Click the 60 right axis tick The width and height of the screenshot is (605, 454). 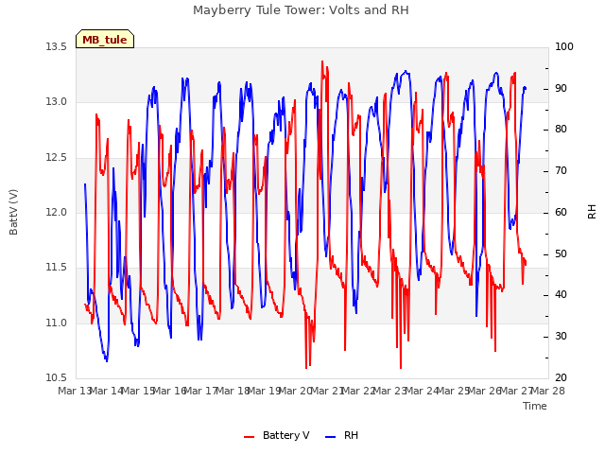click(x=561, y=212)
